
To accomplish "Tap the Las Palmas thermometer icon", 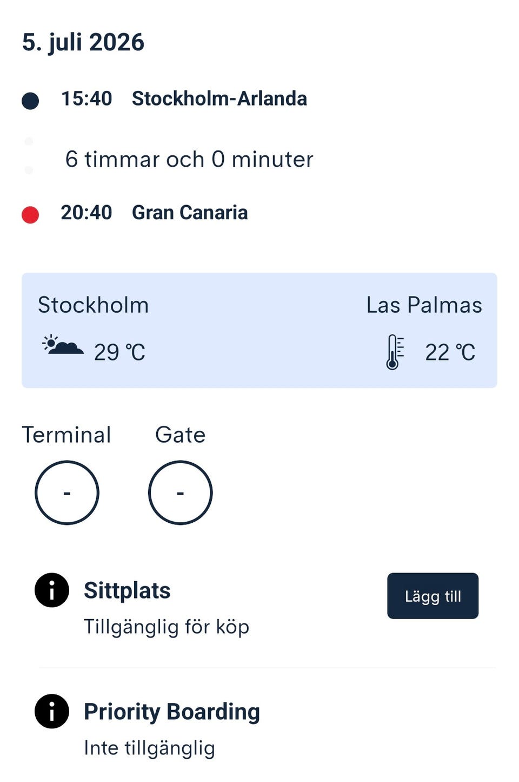I will (x=395, y=352).
